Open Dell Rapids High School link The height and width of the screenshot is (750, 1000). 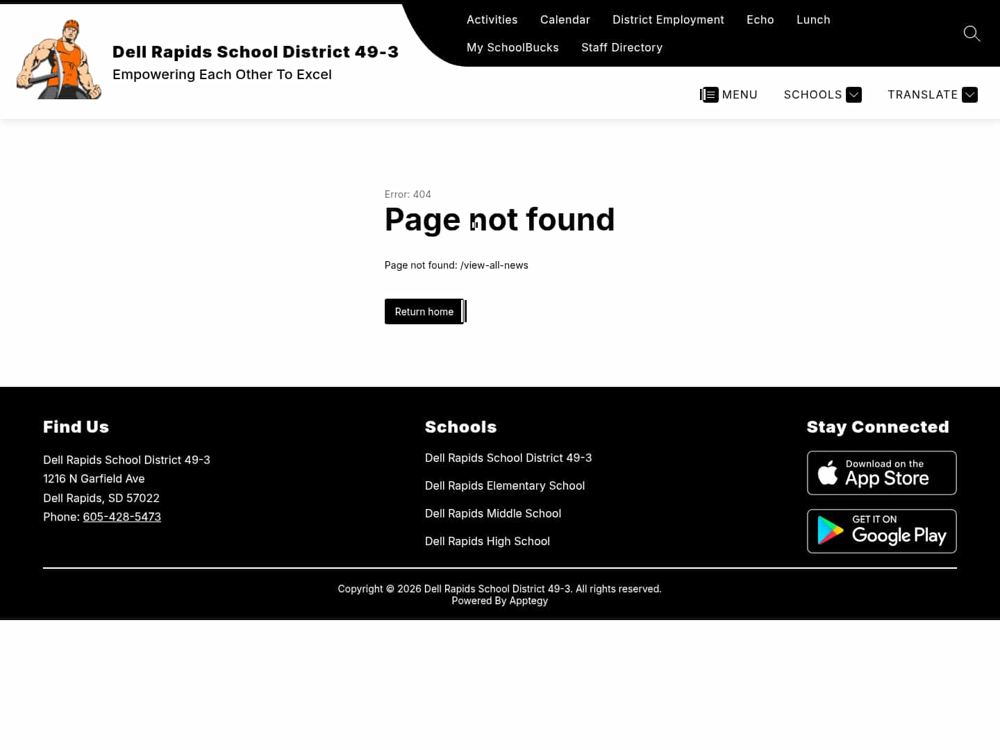tap(487, 541)
